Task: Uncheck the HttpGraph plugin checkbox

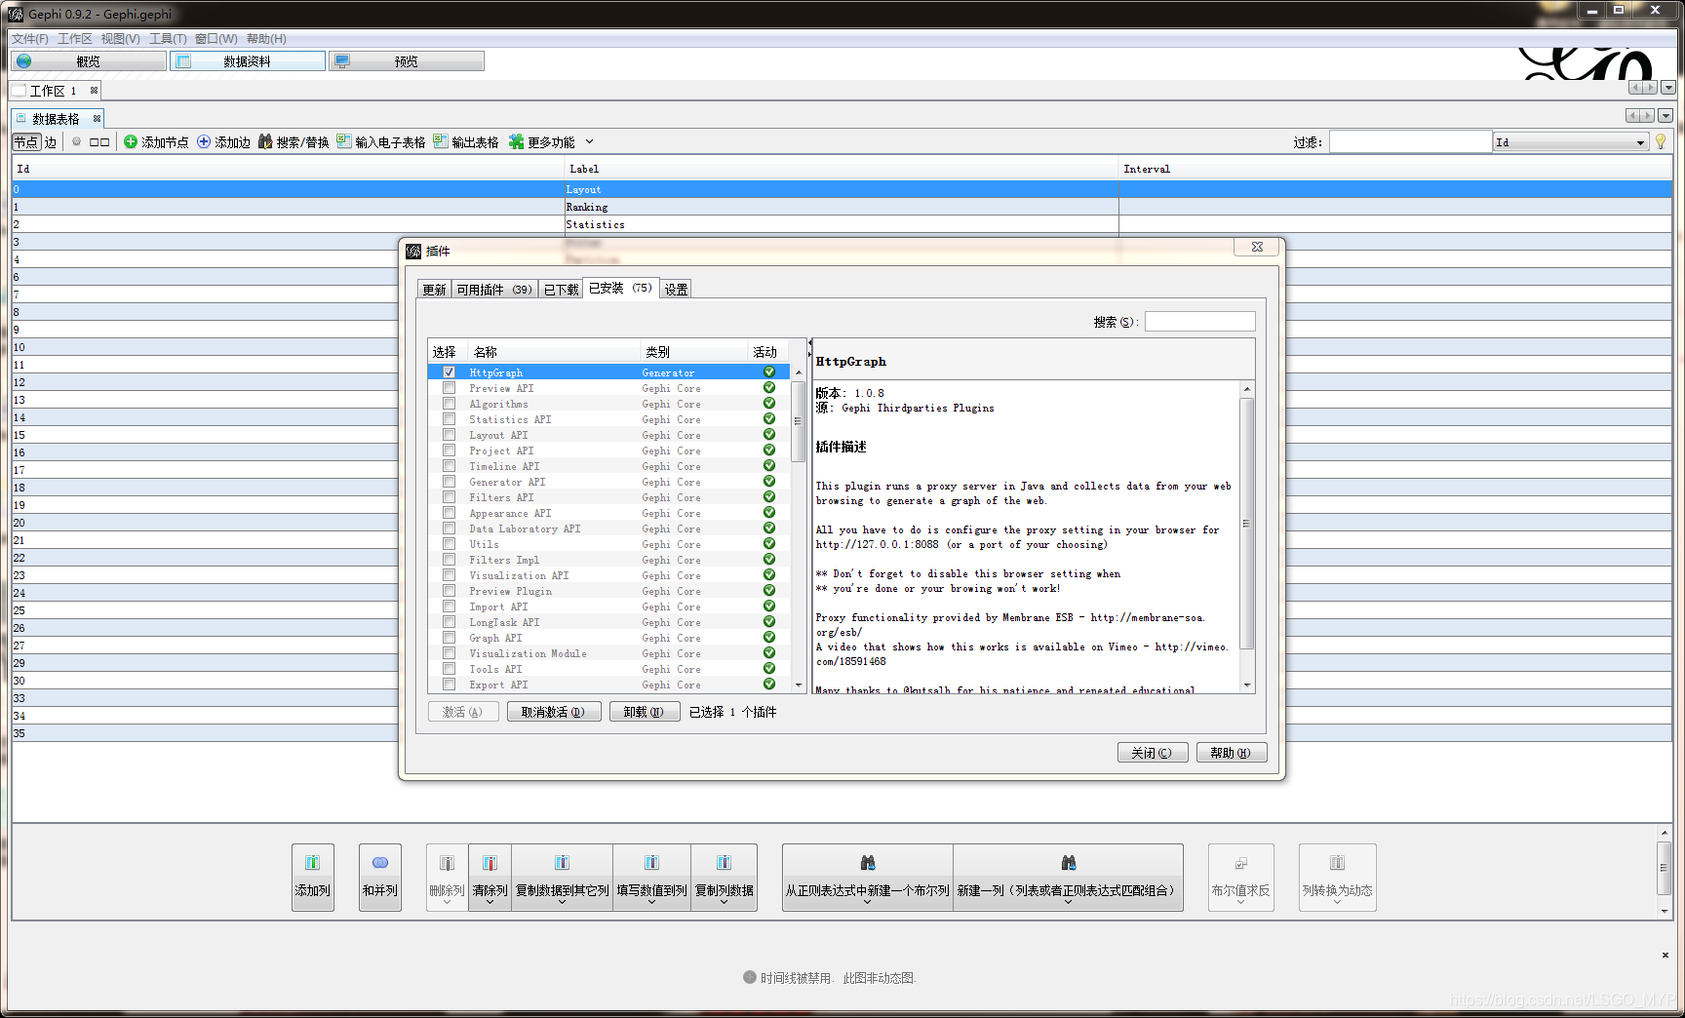Action: [x=449, y=372]
